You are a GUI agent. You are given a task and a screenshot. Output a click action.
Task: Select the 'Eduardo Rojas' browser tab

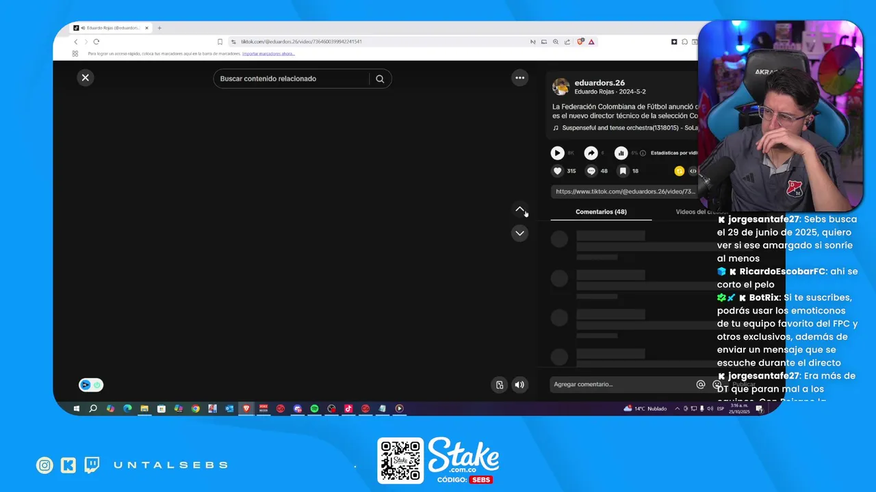coord(109,28)
